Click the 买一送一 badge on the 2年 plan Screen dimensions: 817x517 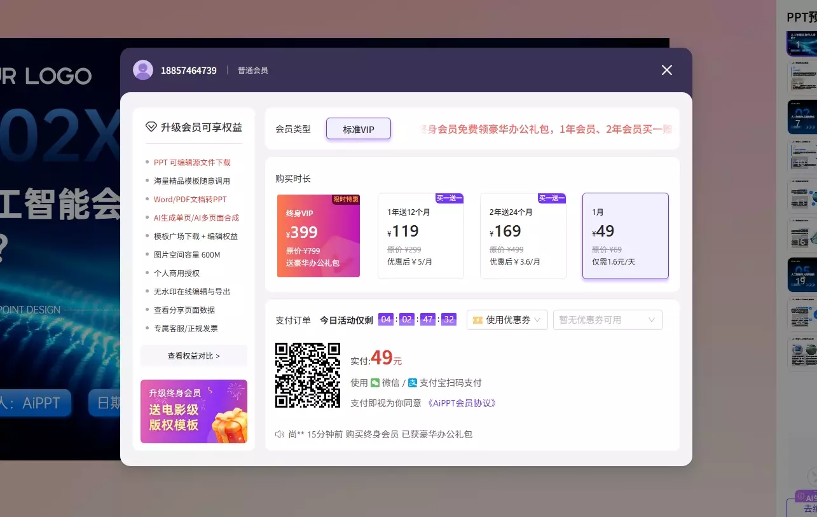551,198
